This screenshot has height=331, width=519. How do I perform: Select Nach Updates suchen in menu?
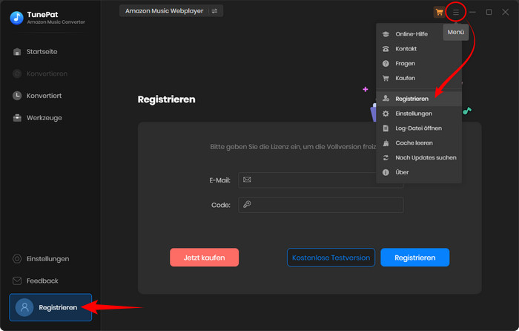tap(426, 158)
